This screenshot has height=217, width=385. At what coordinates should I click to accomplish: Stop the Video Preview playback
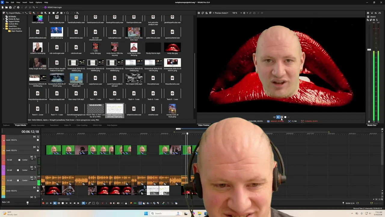point(285,117)
